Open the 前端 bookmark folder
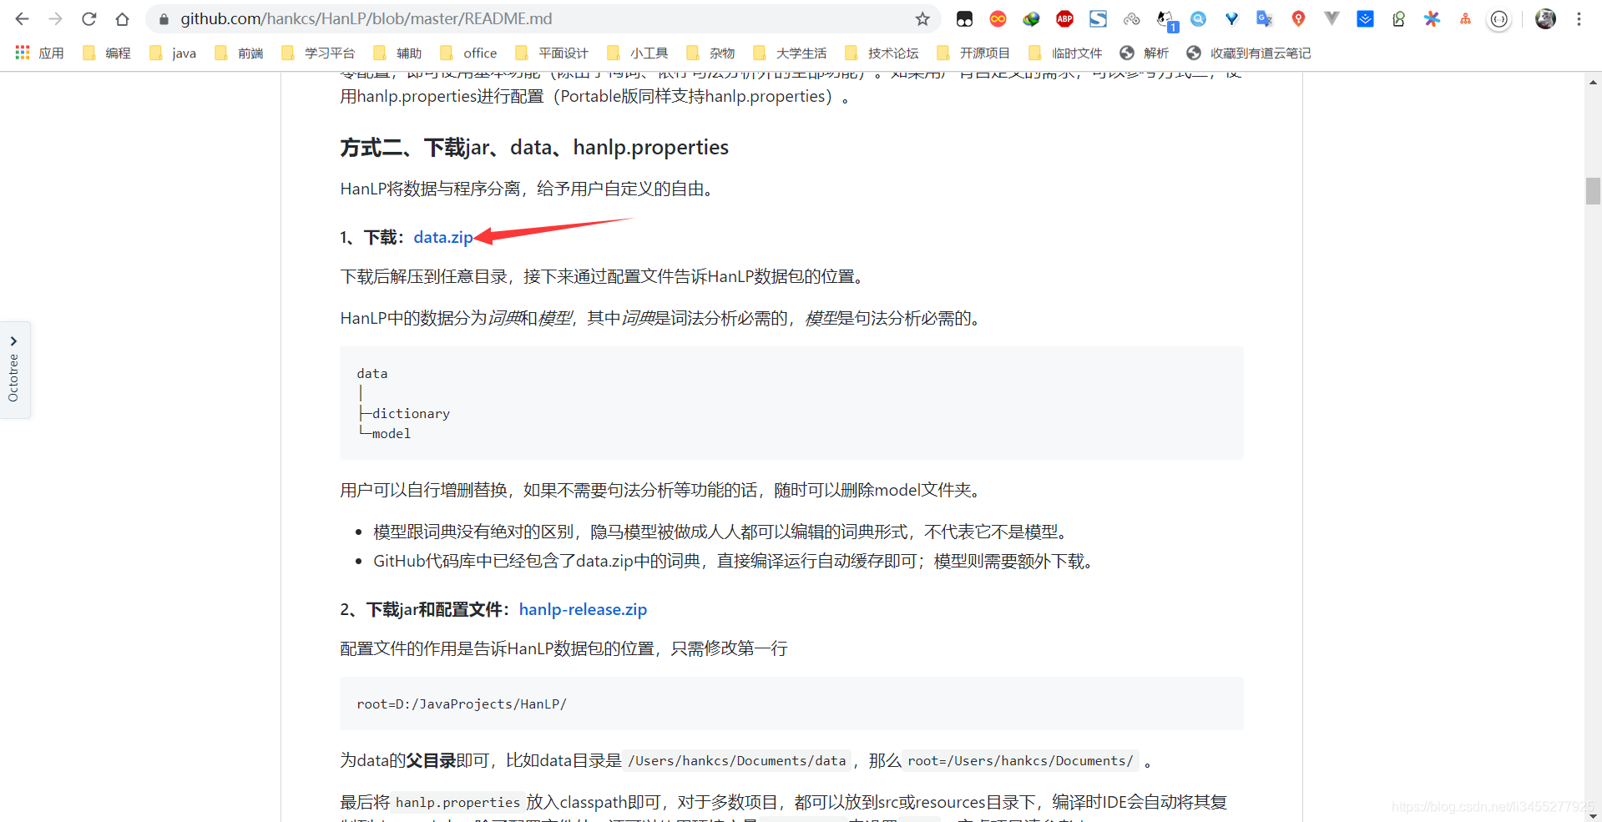This screenshot has height=822, width=1602. click(239, 53)
